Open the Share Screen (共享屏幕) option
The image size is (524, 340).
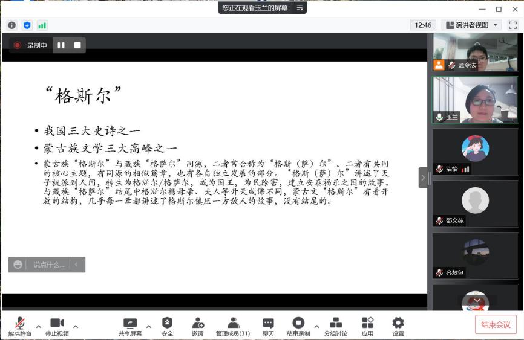pyautogui.click(x=130, y=326)
